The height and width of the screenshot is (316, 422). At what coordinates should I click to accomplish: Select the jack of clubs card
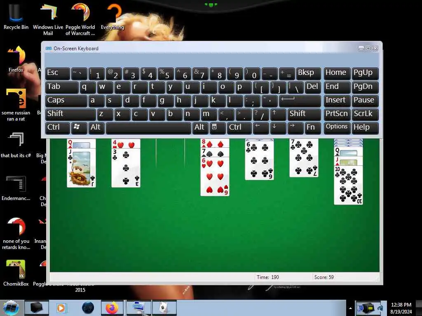(x=81, y=168)
